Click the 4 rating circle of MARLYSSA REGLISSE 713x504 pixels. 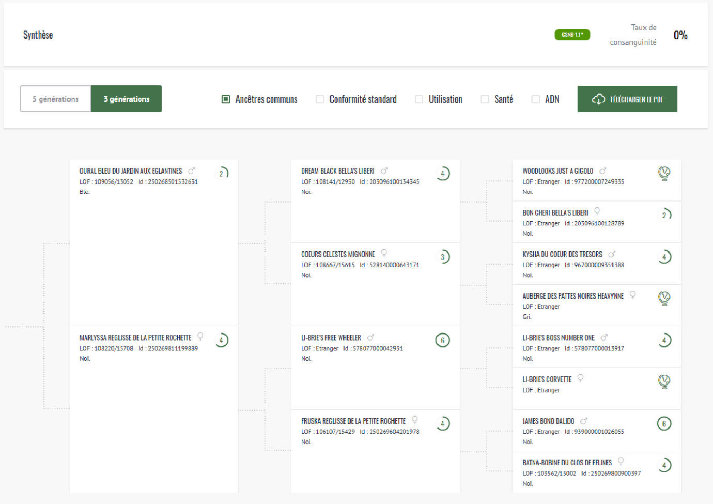tap(221, 340)
